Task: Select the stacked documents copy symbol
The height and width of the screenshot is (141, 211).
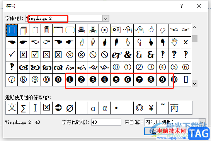Action: (24, 31)
